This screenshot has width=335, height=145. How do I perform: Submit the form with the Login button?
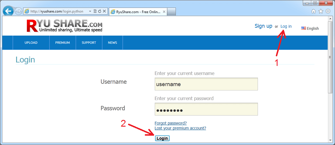click(162, 138)
